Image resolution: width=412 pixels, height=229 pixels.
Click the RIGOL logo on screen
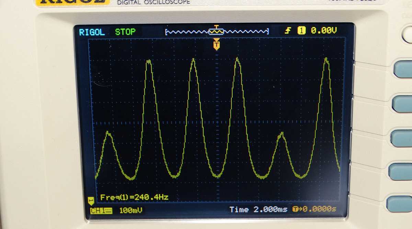click(x=92, y=32)
